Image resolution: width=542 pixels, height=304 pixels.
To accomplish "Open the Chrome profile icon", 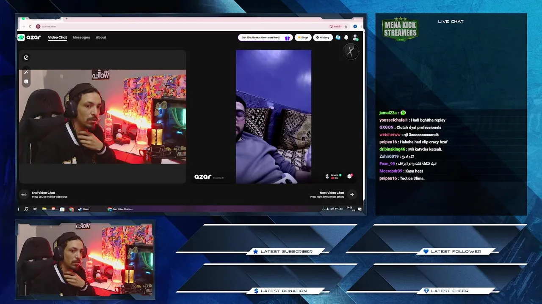I will click(x=355, y=26).
